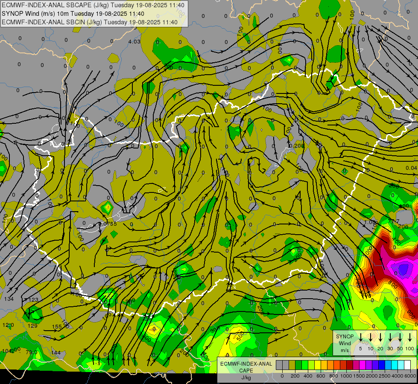
Task: Click the 5 label under the wind arrow
Action: [x=360, y=349]
